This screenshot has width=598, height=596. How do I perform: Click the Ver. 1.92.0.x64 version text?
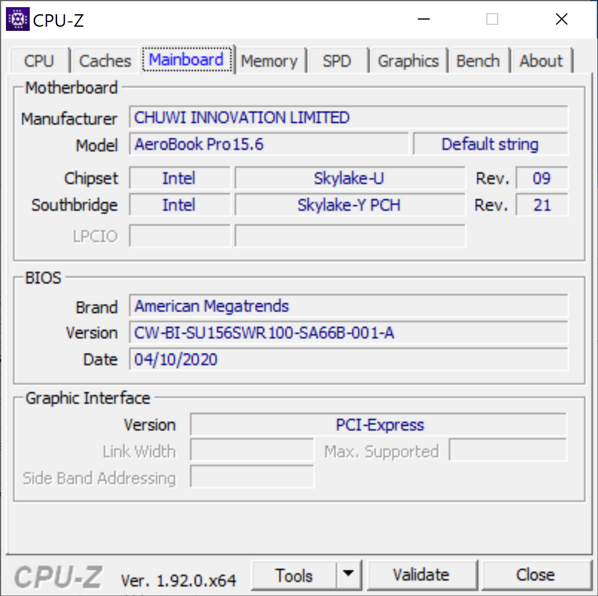point(178,581)
